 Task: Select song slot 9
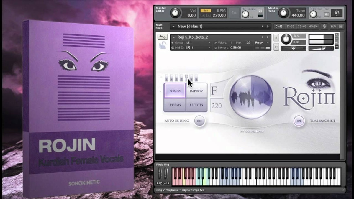pos(196,78)
